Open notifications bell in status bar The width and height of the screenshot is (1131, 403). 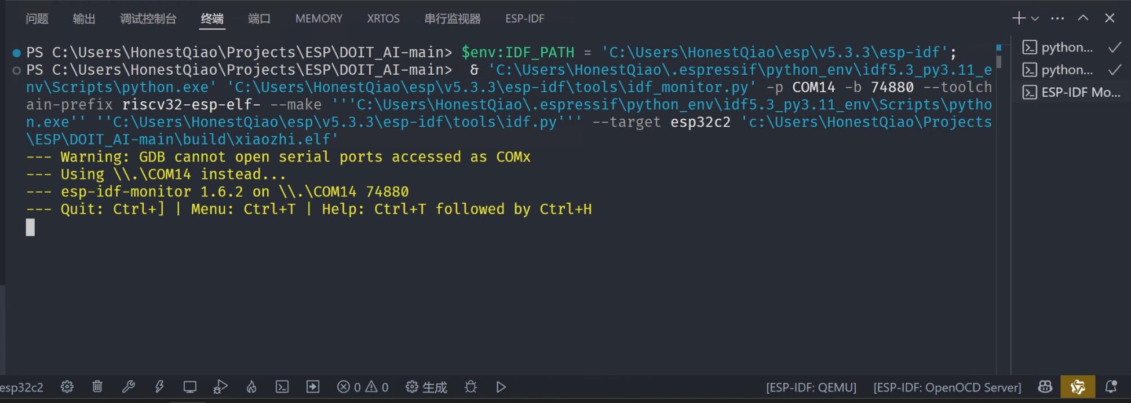1111,387
